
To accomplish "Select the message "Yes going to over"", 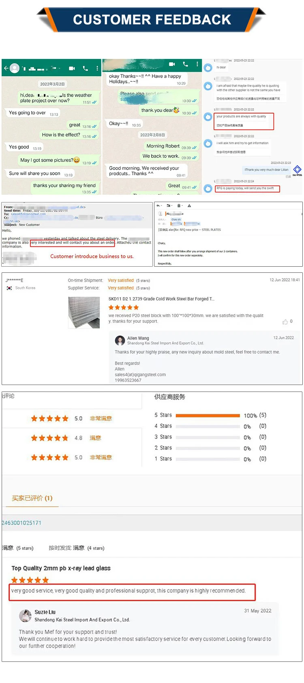I will pos(33,113).
